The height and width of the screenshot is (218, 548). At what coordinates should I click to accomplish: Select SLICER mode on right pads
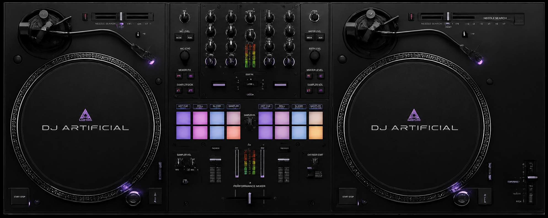coord(299,106)
